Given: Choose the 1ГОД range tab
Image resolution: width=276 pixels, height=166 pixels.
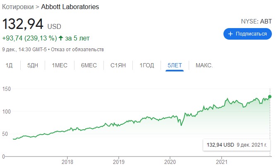Looking at the screenshot, I should point(146,65).
